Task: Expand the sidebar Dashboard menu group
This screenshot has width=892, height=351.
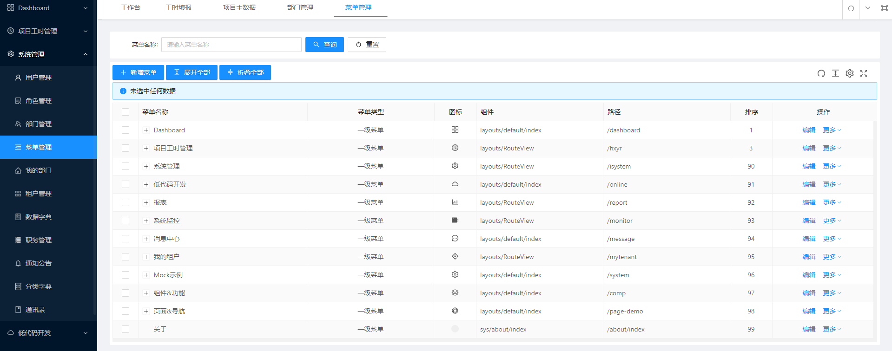Action: click(x=48, y=8)
